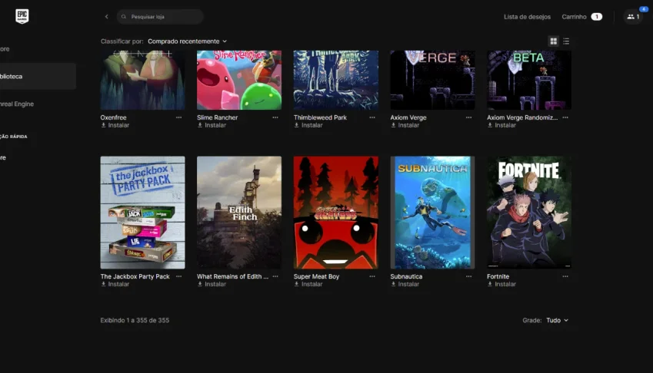Open What Remains of Edith three-dot menu
653x373 pixels.
[275, 276]
